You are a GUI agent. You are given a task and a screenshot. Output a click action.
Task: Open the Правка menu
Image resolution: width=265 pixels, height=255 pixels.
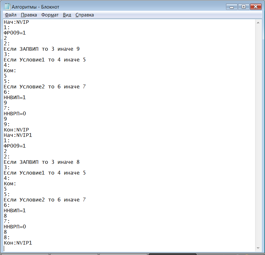[29, 15]
